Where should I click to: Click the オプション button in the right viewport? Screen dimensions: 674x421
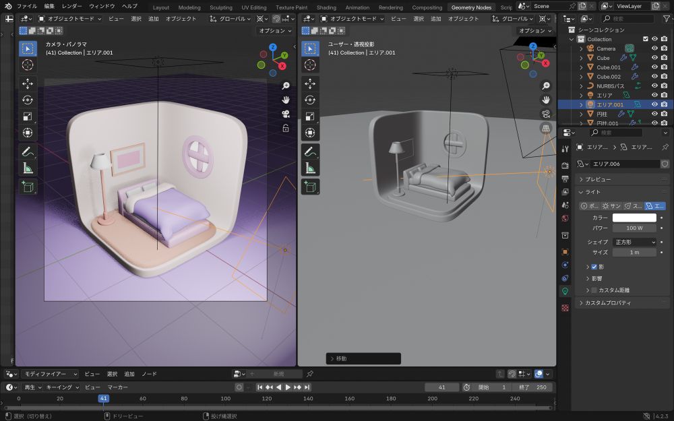coord(534,30)
